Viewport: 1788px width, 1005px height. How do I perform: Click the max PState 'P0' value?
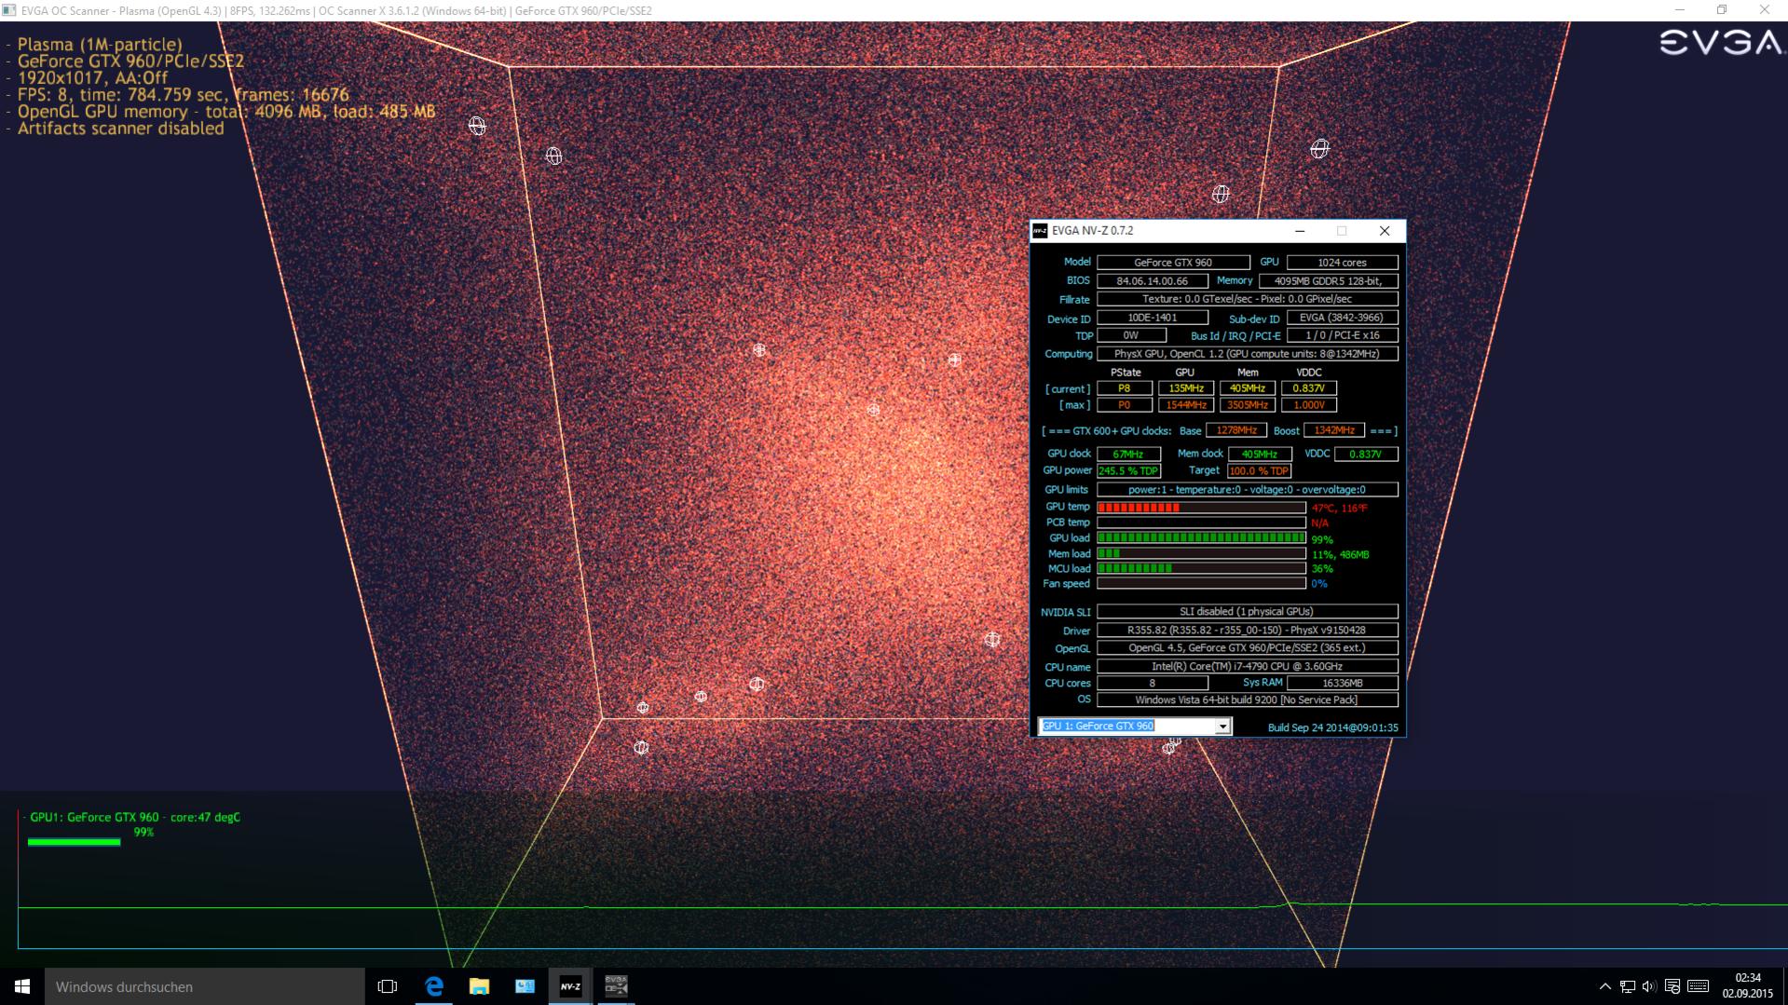(x=1125, y=405)
